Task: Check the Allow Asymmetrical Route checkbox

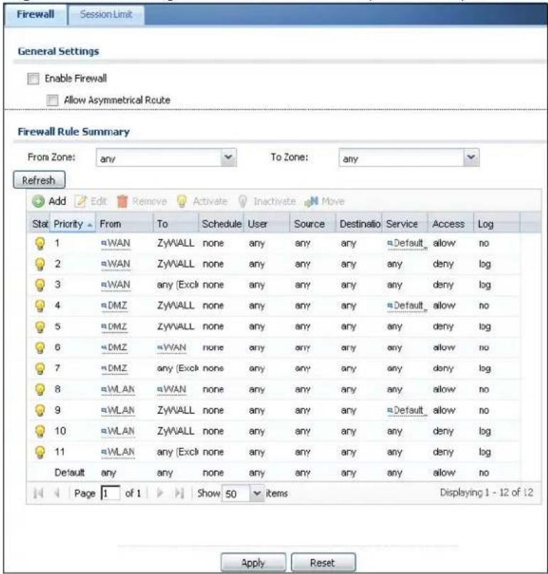Action: coord(53,100)
